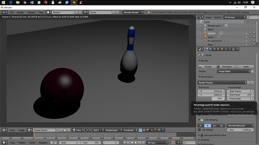The image size is (259, 145).
Task: Expand the Camera item in outliner
Action: [202, 33]
